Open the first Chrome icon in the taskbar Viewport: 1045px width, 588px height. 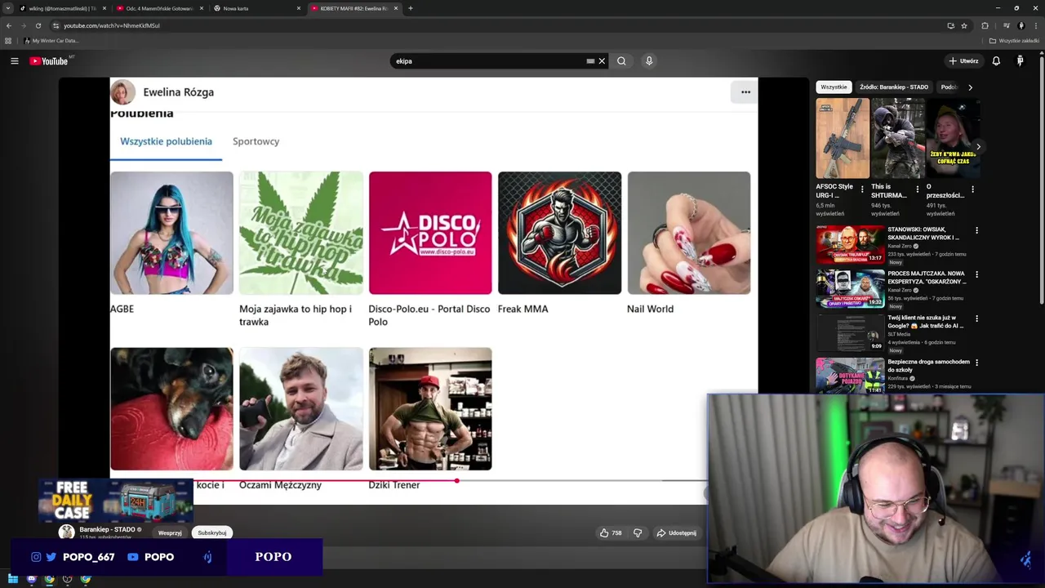click(x=50, y=579)
